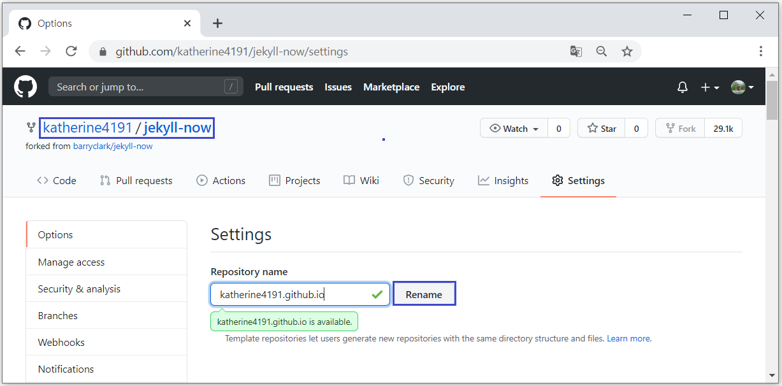Open barryclark/jekyll-now forked-from link
The height and width of the screenshot is (386, 782).
[x=113, y=147]
